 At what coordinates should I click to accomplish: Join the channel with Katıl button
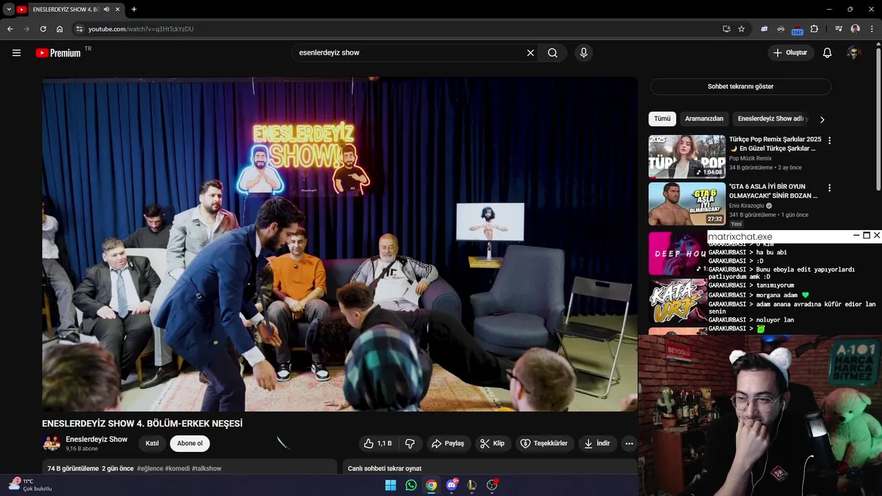coord(152,444)
